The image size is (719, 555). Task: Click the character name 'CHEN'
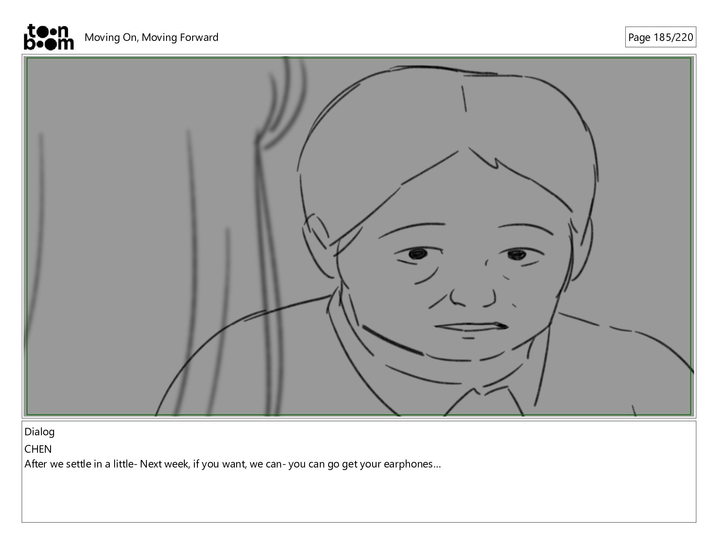tap(38, 449)
